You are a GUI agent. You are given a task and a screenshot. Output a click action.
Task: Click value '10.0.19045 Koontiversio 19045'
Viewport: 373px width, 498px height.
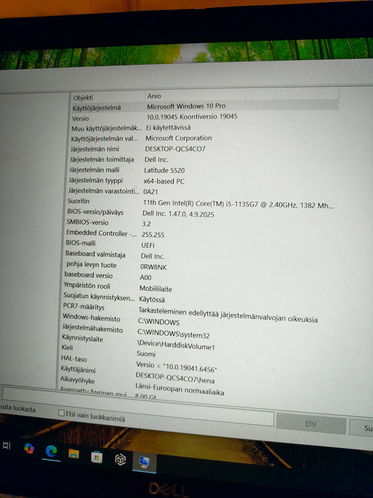192,116
